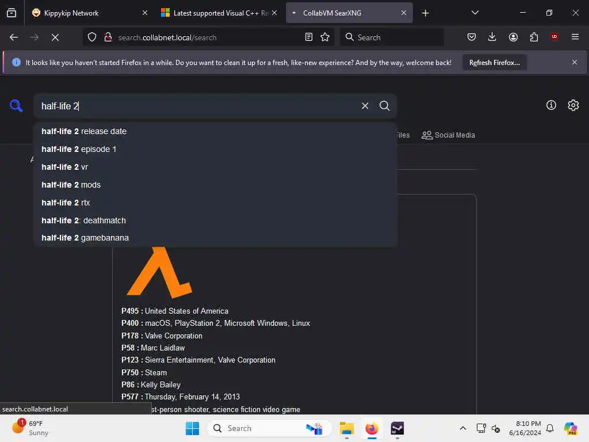This screenshot has width=589, height=442.
Task: Open the Firefox application hamburger menu
Action: [x=575, y=37]
